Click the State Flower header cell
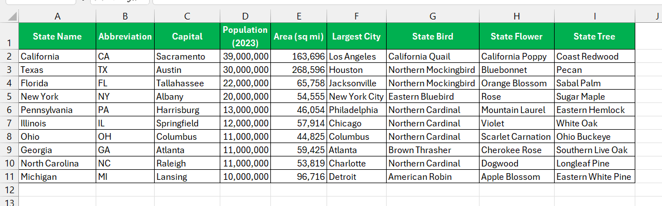The image size is (662, 206). click(517, 36)
